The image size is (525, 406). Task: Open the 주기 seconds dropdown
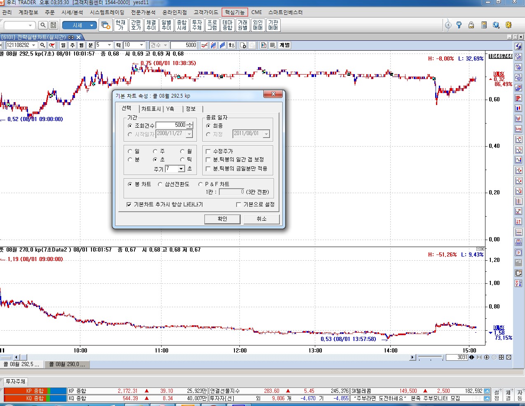(x=181, y=169)
